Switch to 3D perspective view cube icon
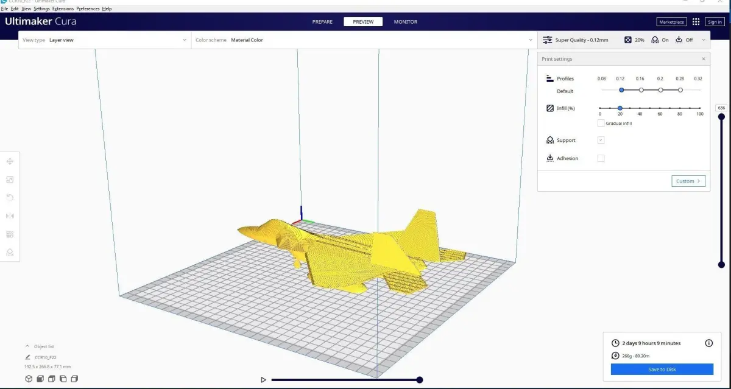Viewport: 731px width, 389px height. click(28, 379)
